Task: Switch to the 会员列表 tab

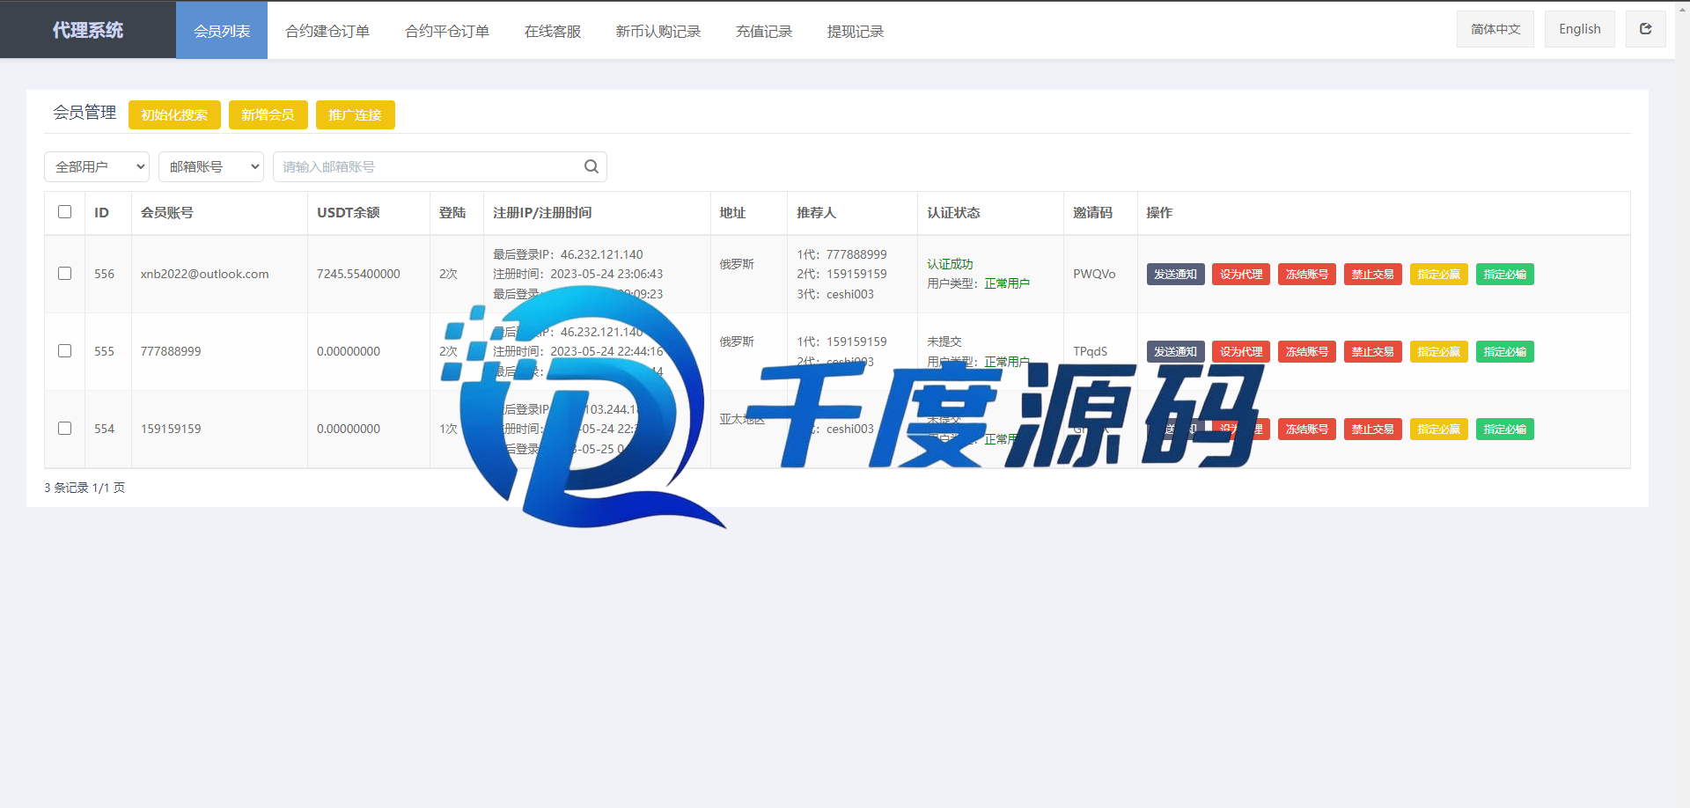Action: [222, 31]
